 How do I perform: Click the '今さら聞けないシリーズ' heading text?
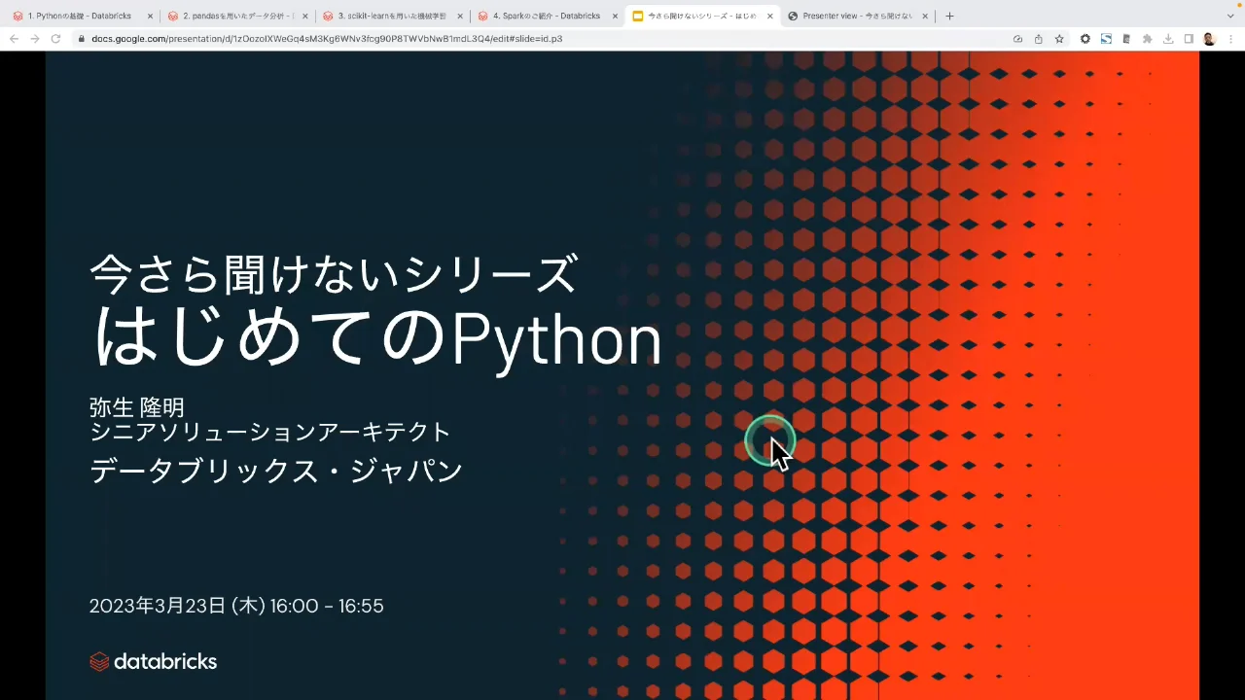(x=334, y=273)
